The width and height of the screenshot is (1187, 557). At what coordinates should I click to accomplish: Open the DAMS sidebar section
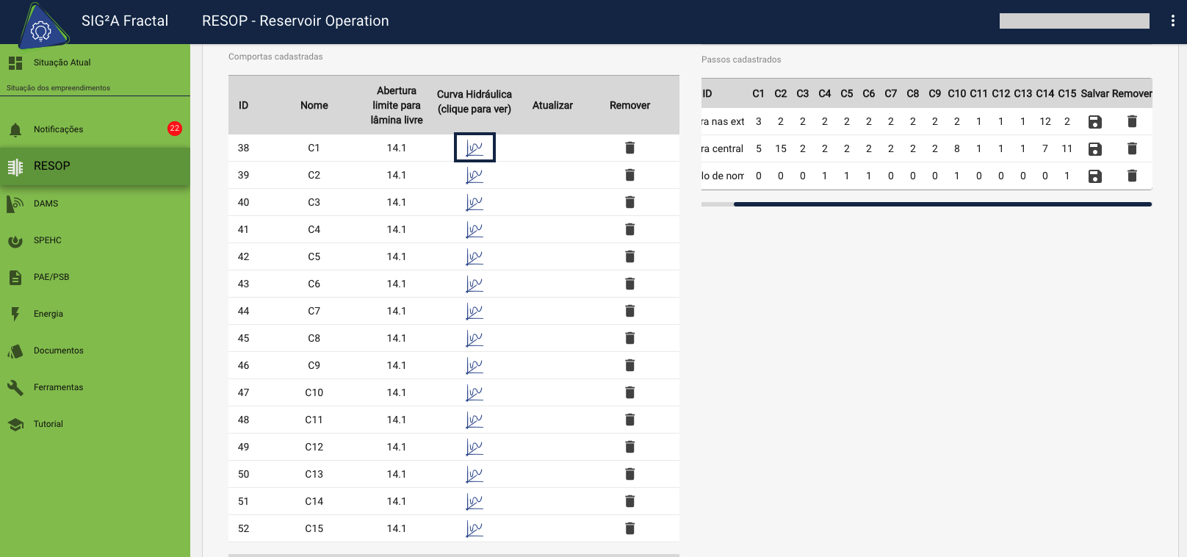tap(46, 204)
